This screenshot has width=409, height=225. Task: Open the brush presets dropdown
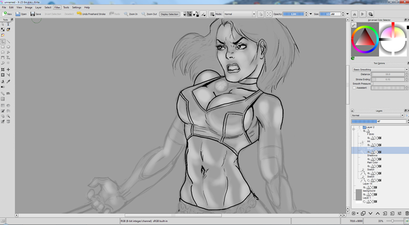(x=212, y=14)
